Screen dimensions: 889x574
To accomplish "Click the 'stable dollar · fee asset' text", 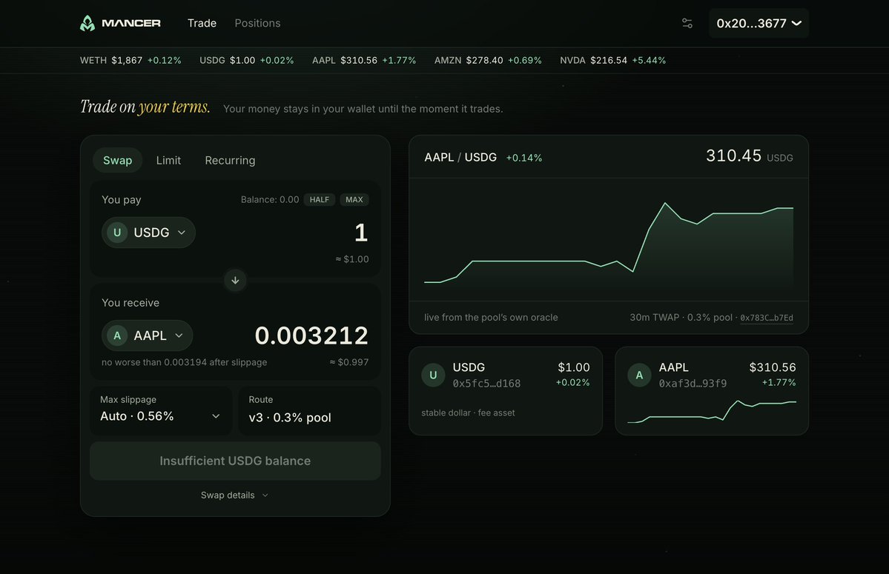I will tap(468, 413).
